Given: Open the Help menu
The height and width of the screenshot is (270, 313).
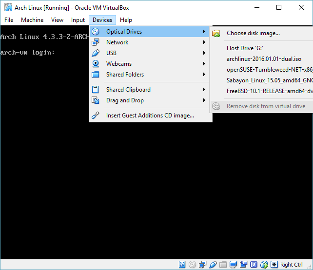Looking at the screenshot, I should (126, 20).
